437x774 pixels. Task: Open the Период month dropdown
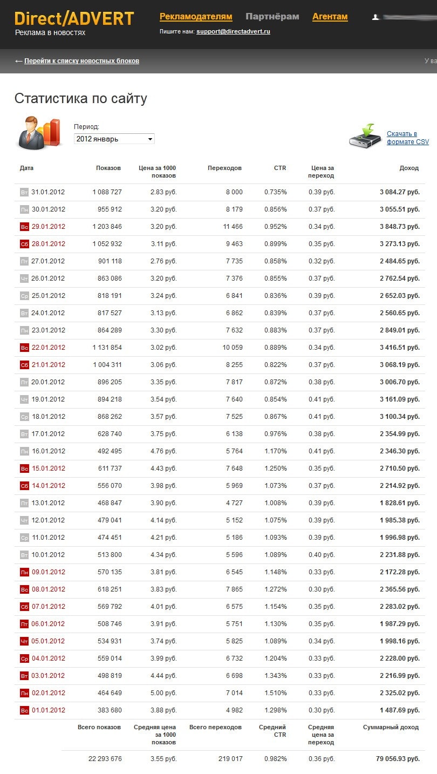pos(114,139)
